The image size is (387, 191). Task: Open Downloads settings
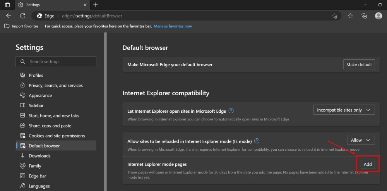56,156
